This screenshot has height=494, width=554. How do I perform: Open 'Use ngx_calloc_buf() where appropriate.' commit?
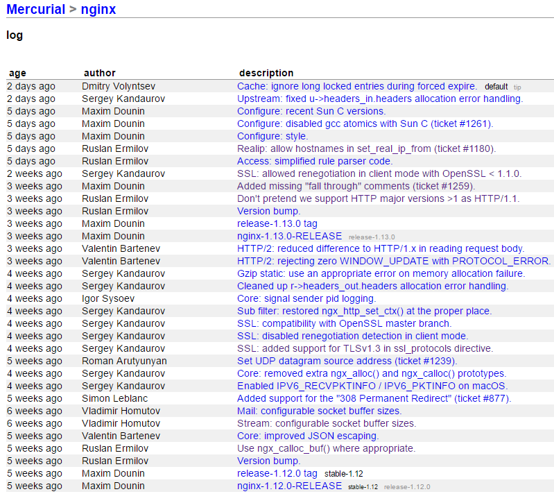326,448
